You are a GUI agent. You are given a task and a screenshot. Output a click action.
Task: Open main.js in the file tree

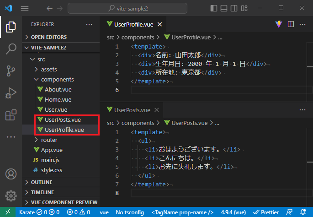(x=61, y=160)
